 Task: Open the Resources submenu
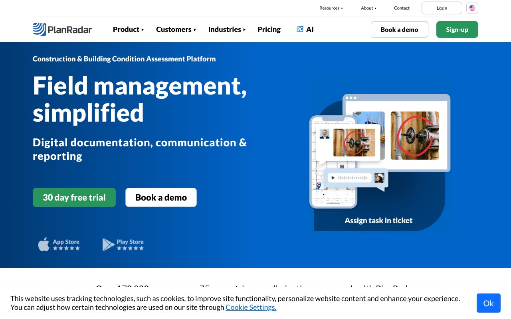coord(331,8)
